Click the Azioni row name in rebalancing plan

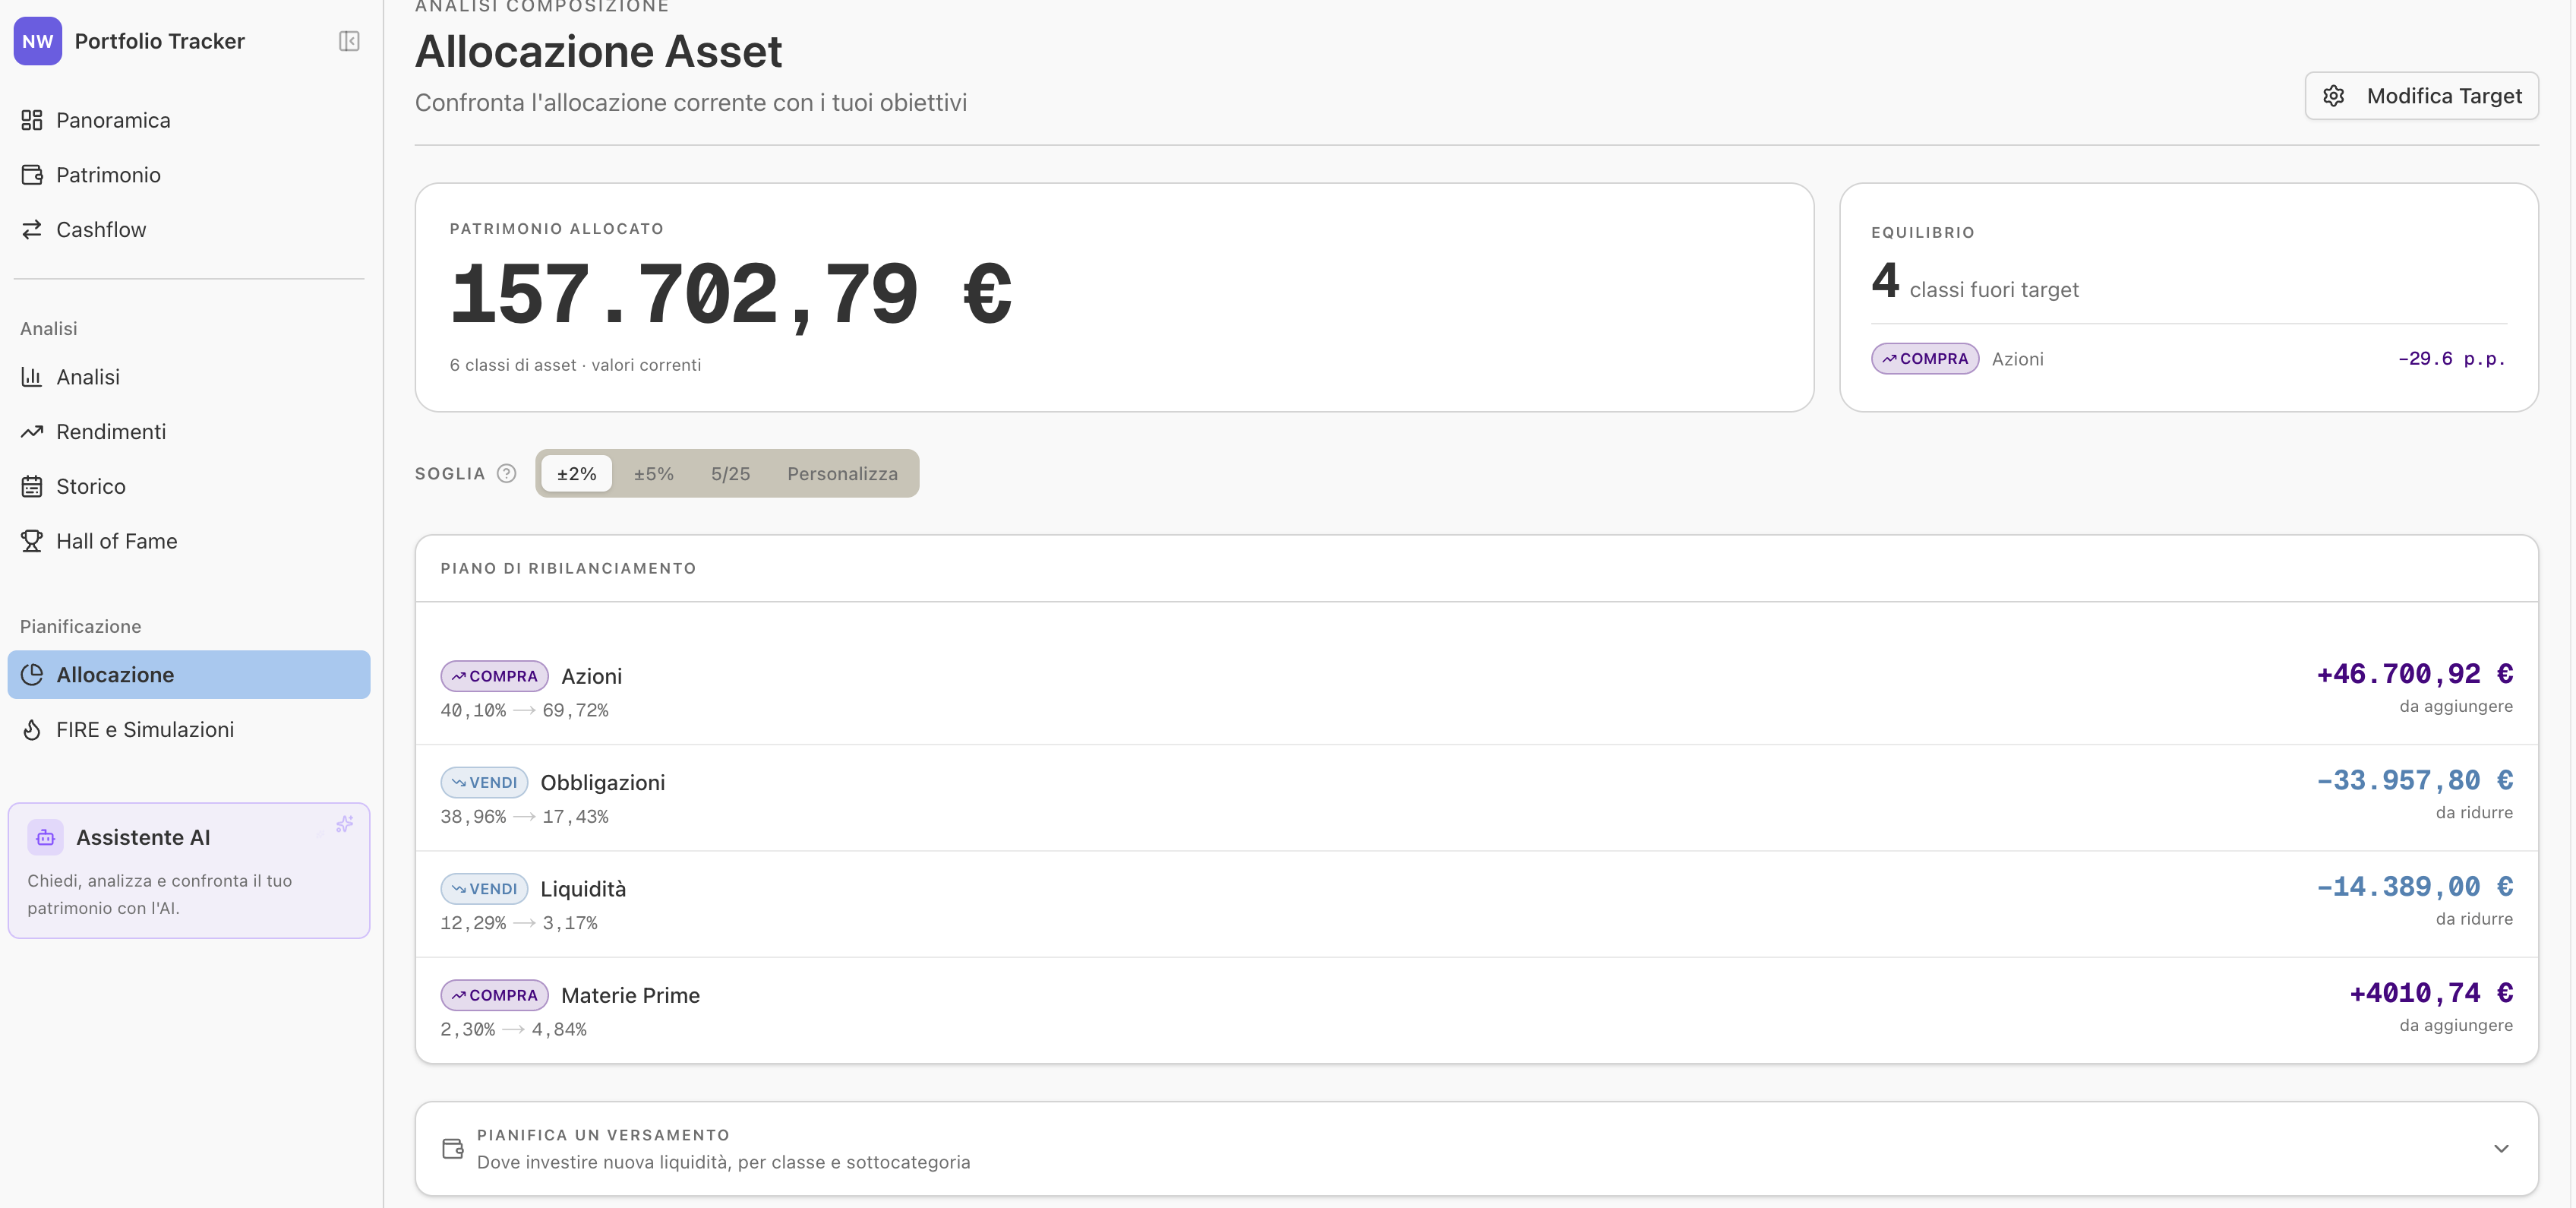(x=592, y=676)
